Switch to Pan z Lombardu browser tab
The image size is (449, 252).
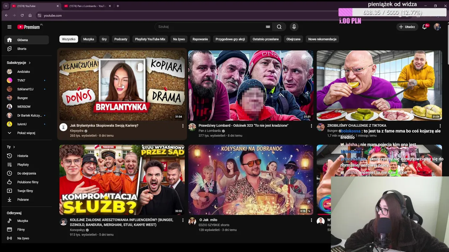click(87, 6)
